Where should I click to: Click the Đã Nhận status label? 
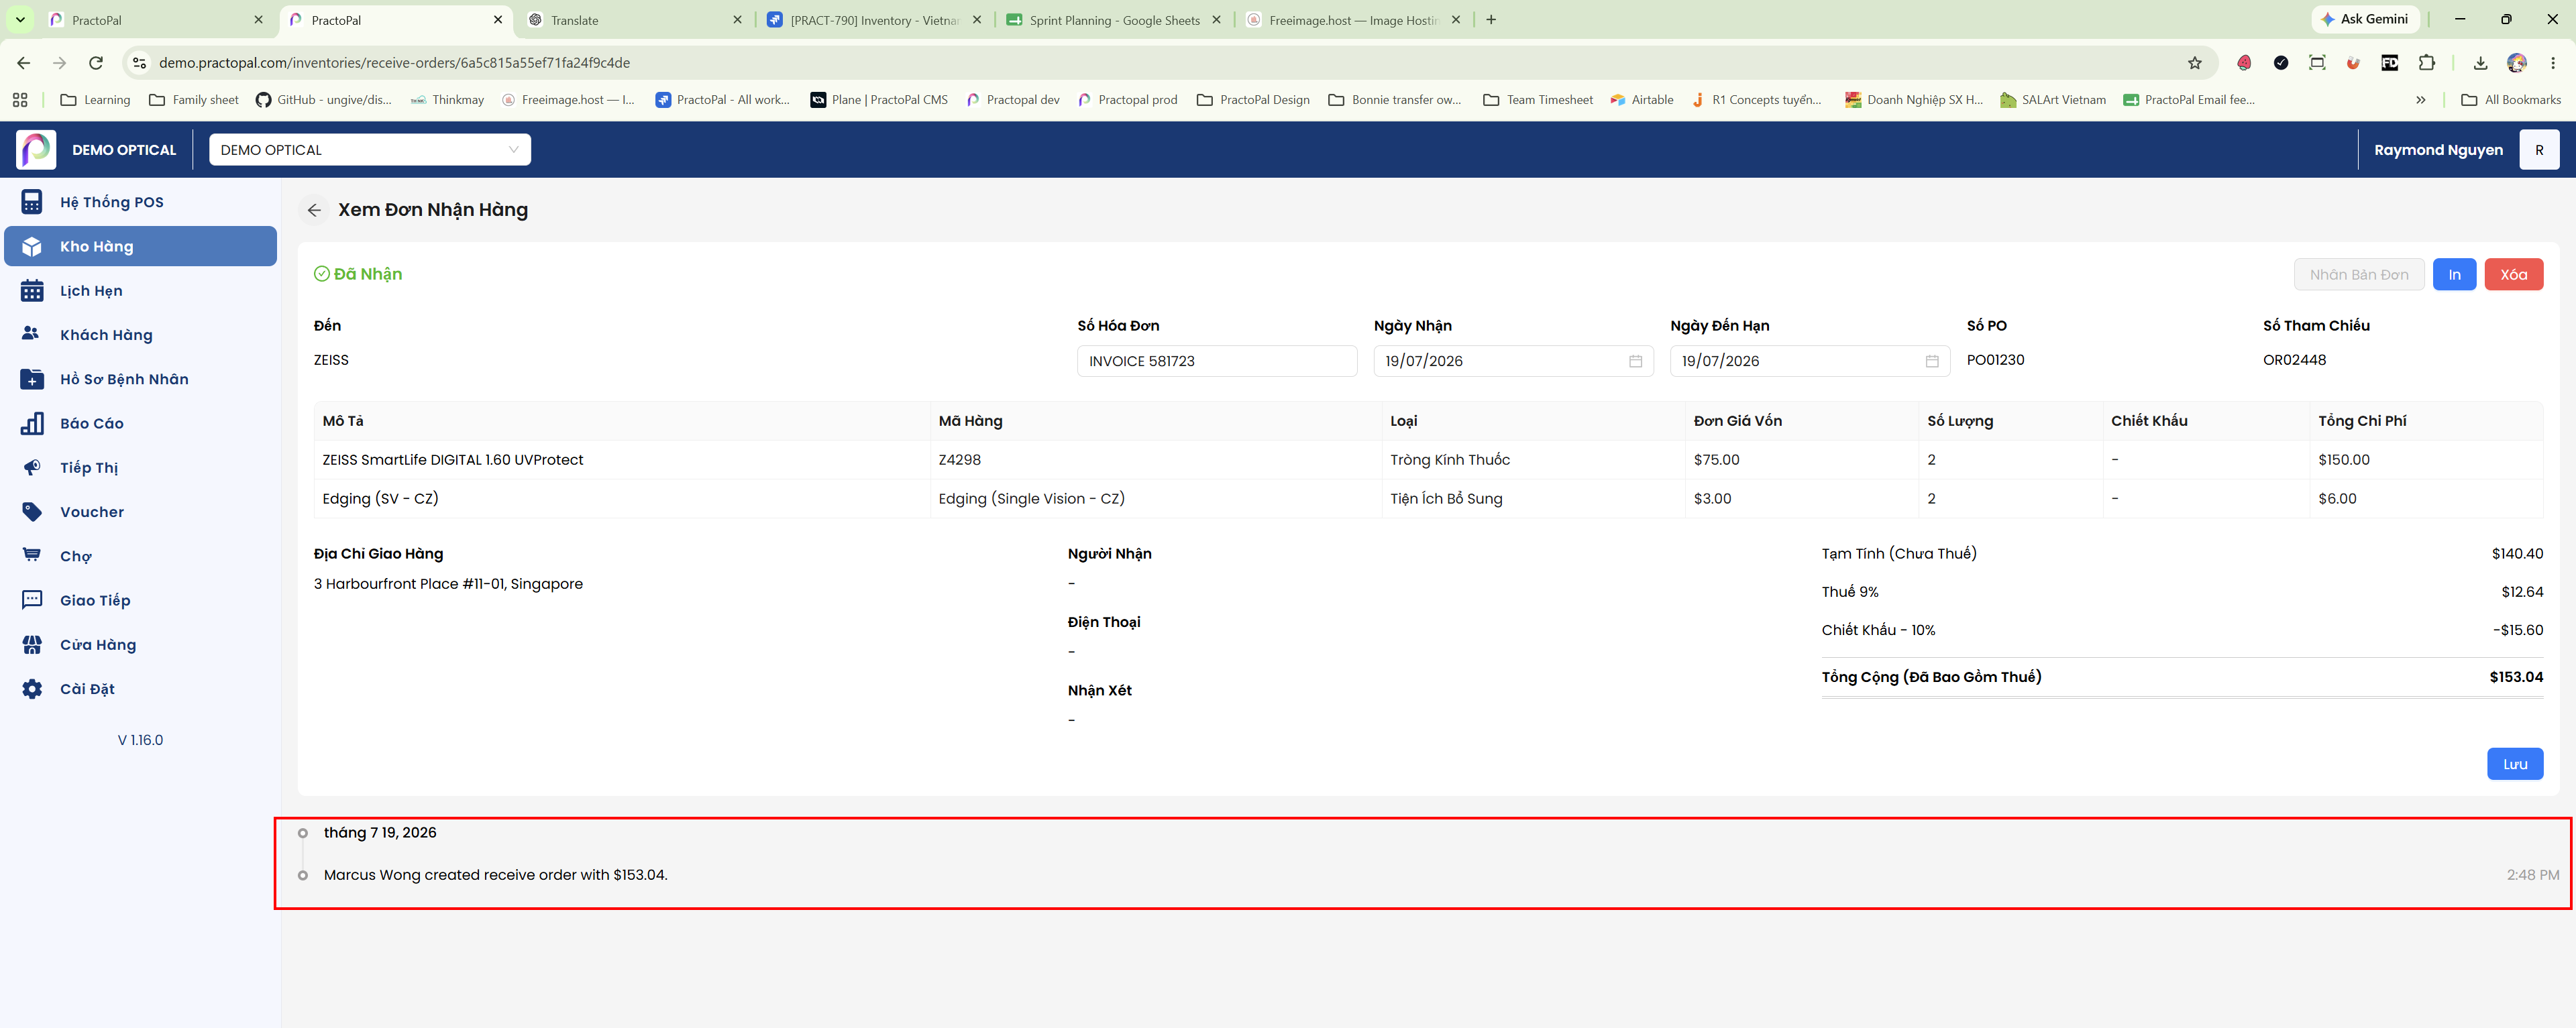tap(358, 274)
